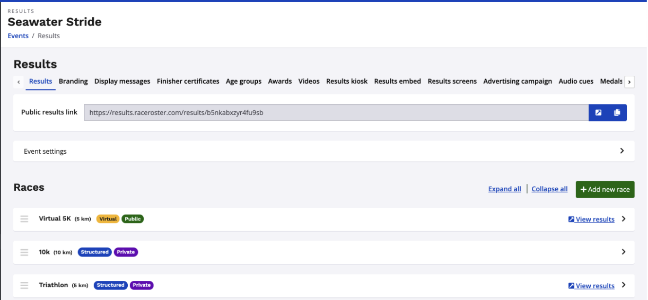Click the Expand all link
The height and width of the screenshot is (300, 648).
pyautogui.click(x=504, y=189)
